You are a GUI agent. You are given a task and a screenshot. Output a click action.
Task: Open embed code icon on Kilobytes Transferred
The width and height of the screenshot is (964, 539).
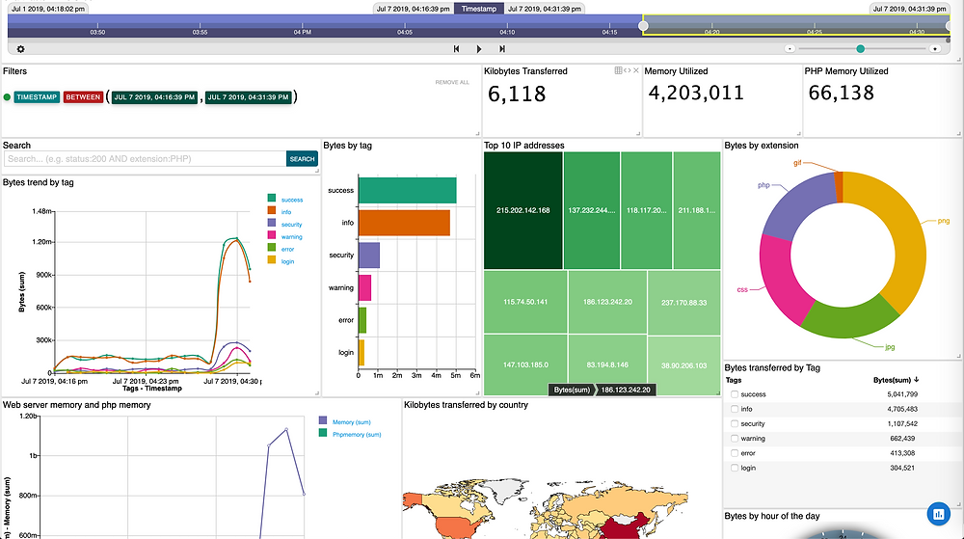[x=628, y=70]
